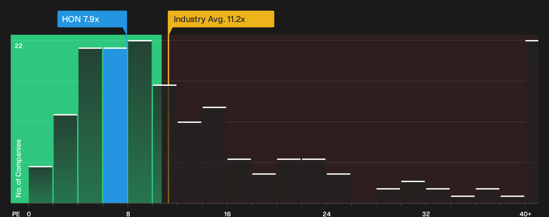This screenshot has height=217, width=549.
Task: Click the No. of Companies axis title
Action: pyautogui.click(x=18, y=168)
